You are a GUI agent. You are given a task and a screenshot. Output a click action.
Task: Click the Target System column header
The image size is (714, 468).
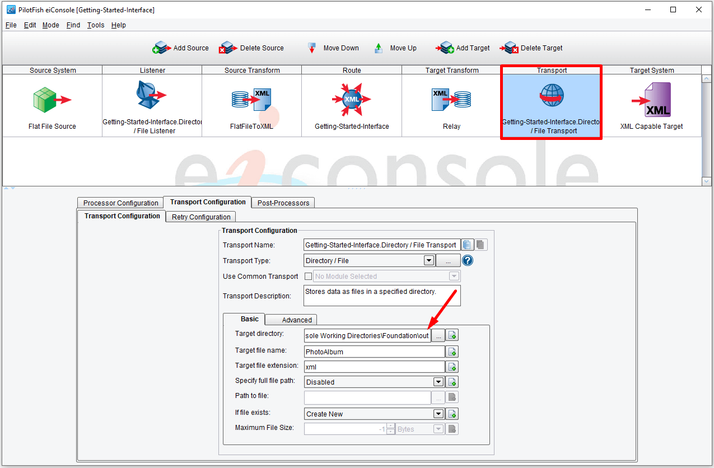(x=651, y=70)
